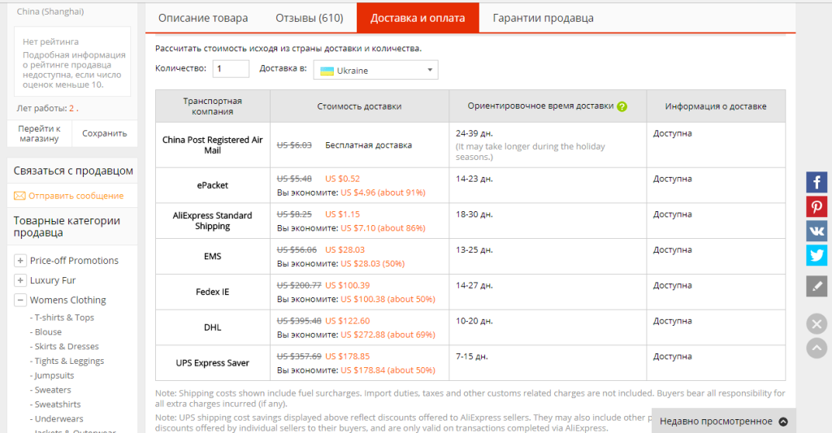Click the Лет работы value 2

(x=71, y=108)
